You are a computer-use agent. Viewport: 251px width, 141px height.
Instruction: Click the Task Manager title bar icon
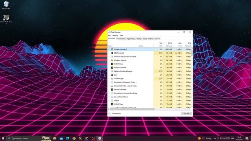109,32
